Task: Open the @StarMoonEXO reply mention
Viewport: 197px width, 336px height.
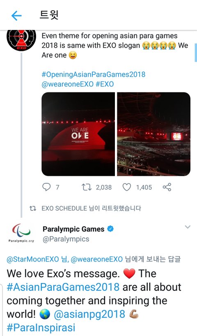Action: tap(33, 259)
